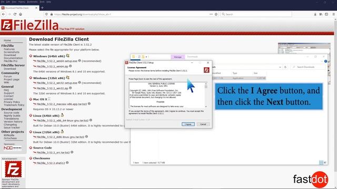The height and width of the screenshot is (189, 337).
Task: Open the History menu in Firefox
Action: pyautogui.click(x=22, y=2)
